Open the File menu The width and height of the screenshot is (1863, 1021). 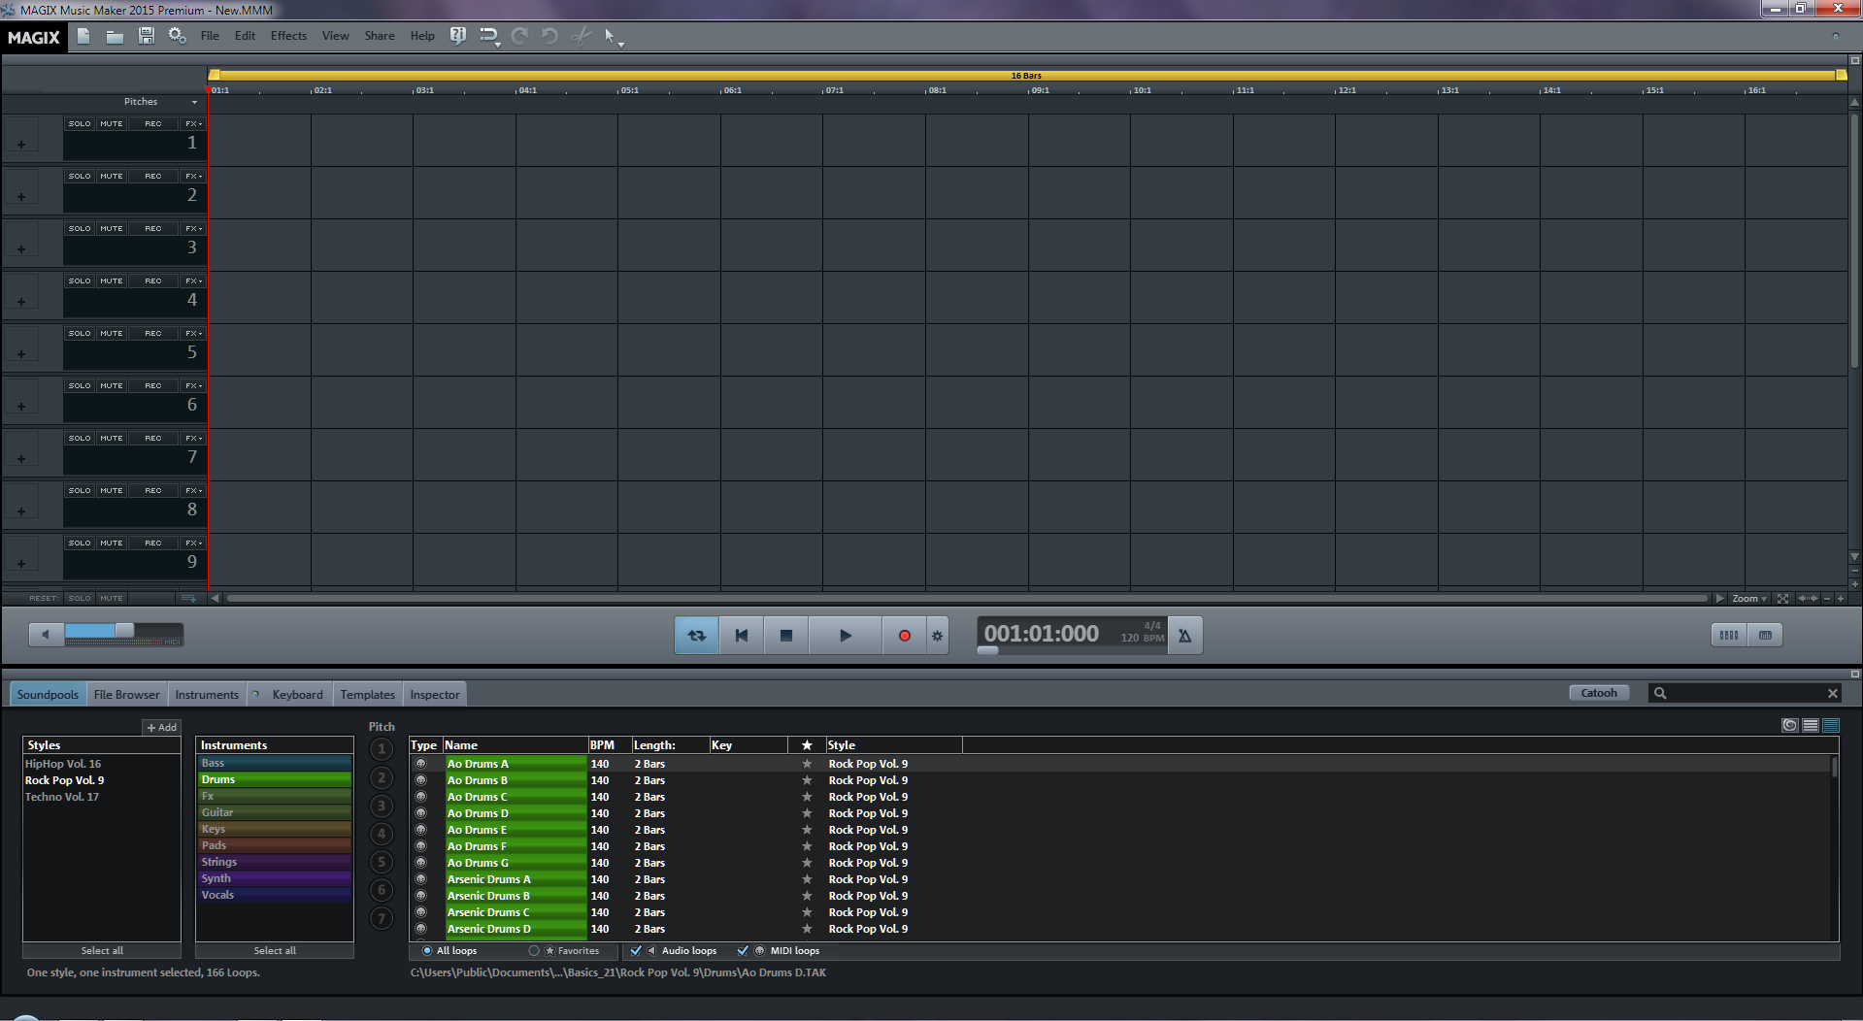pos(210,36)
